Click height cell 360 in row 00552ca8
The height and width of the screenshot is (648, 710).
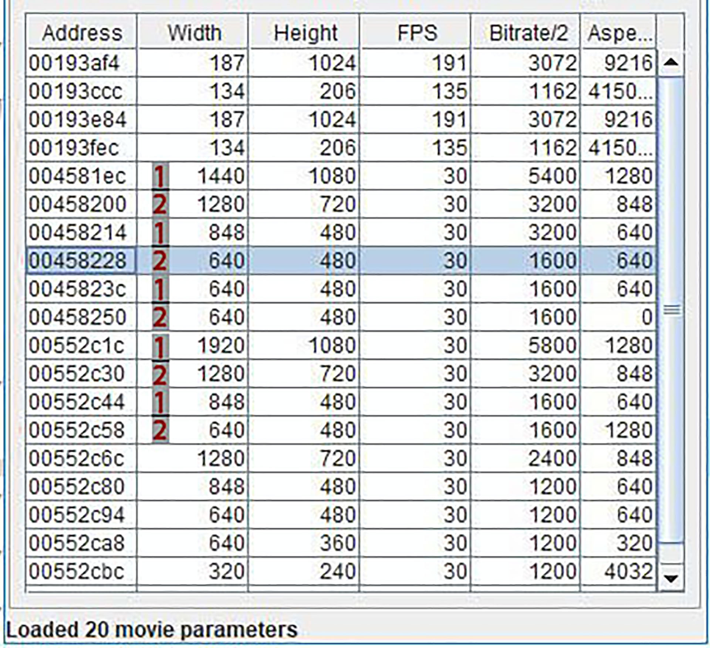coord(337,543)
